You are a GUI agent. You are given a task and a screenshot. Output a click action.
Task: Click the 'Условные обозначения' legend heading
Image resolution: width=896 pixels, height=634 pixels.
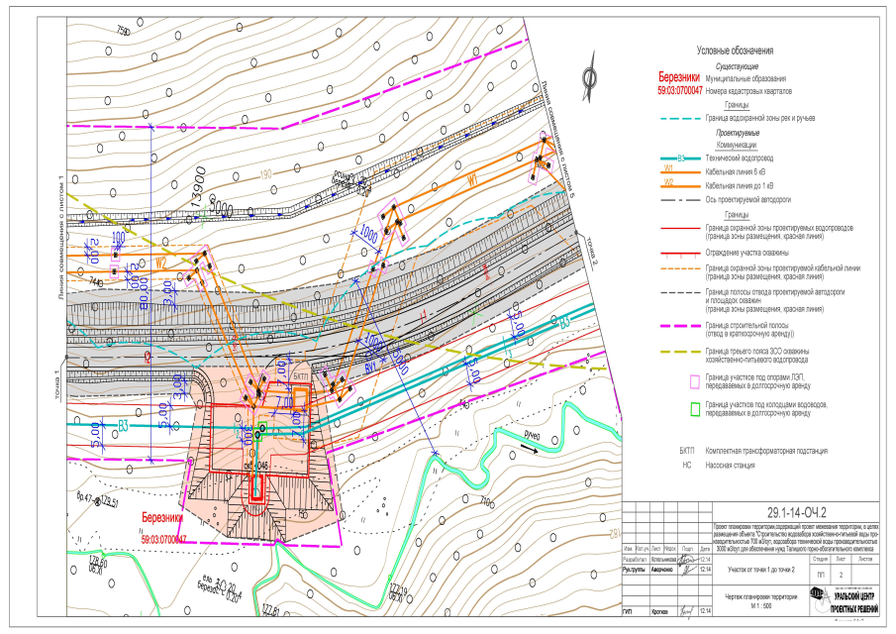click(735, 51)
